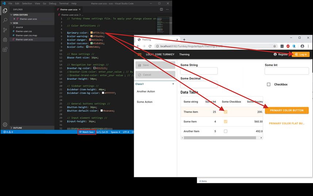The height and width of the screenshot is (196, 313).
Task: Open the Terminal menu
Action: [64, 3]
